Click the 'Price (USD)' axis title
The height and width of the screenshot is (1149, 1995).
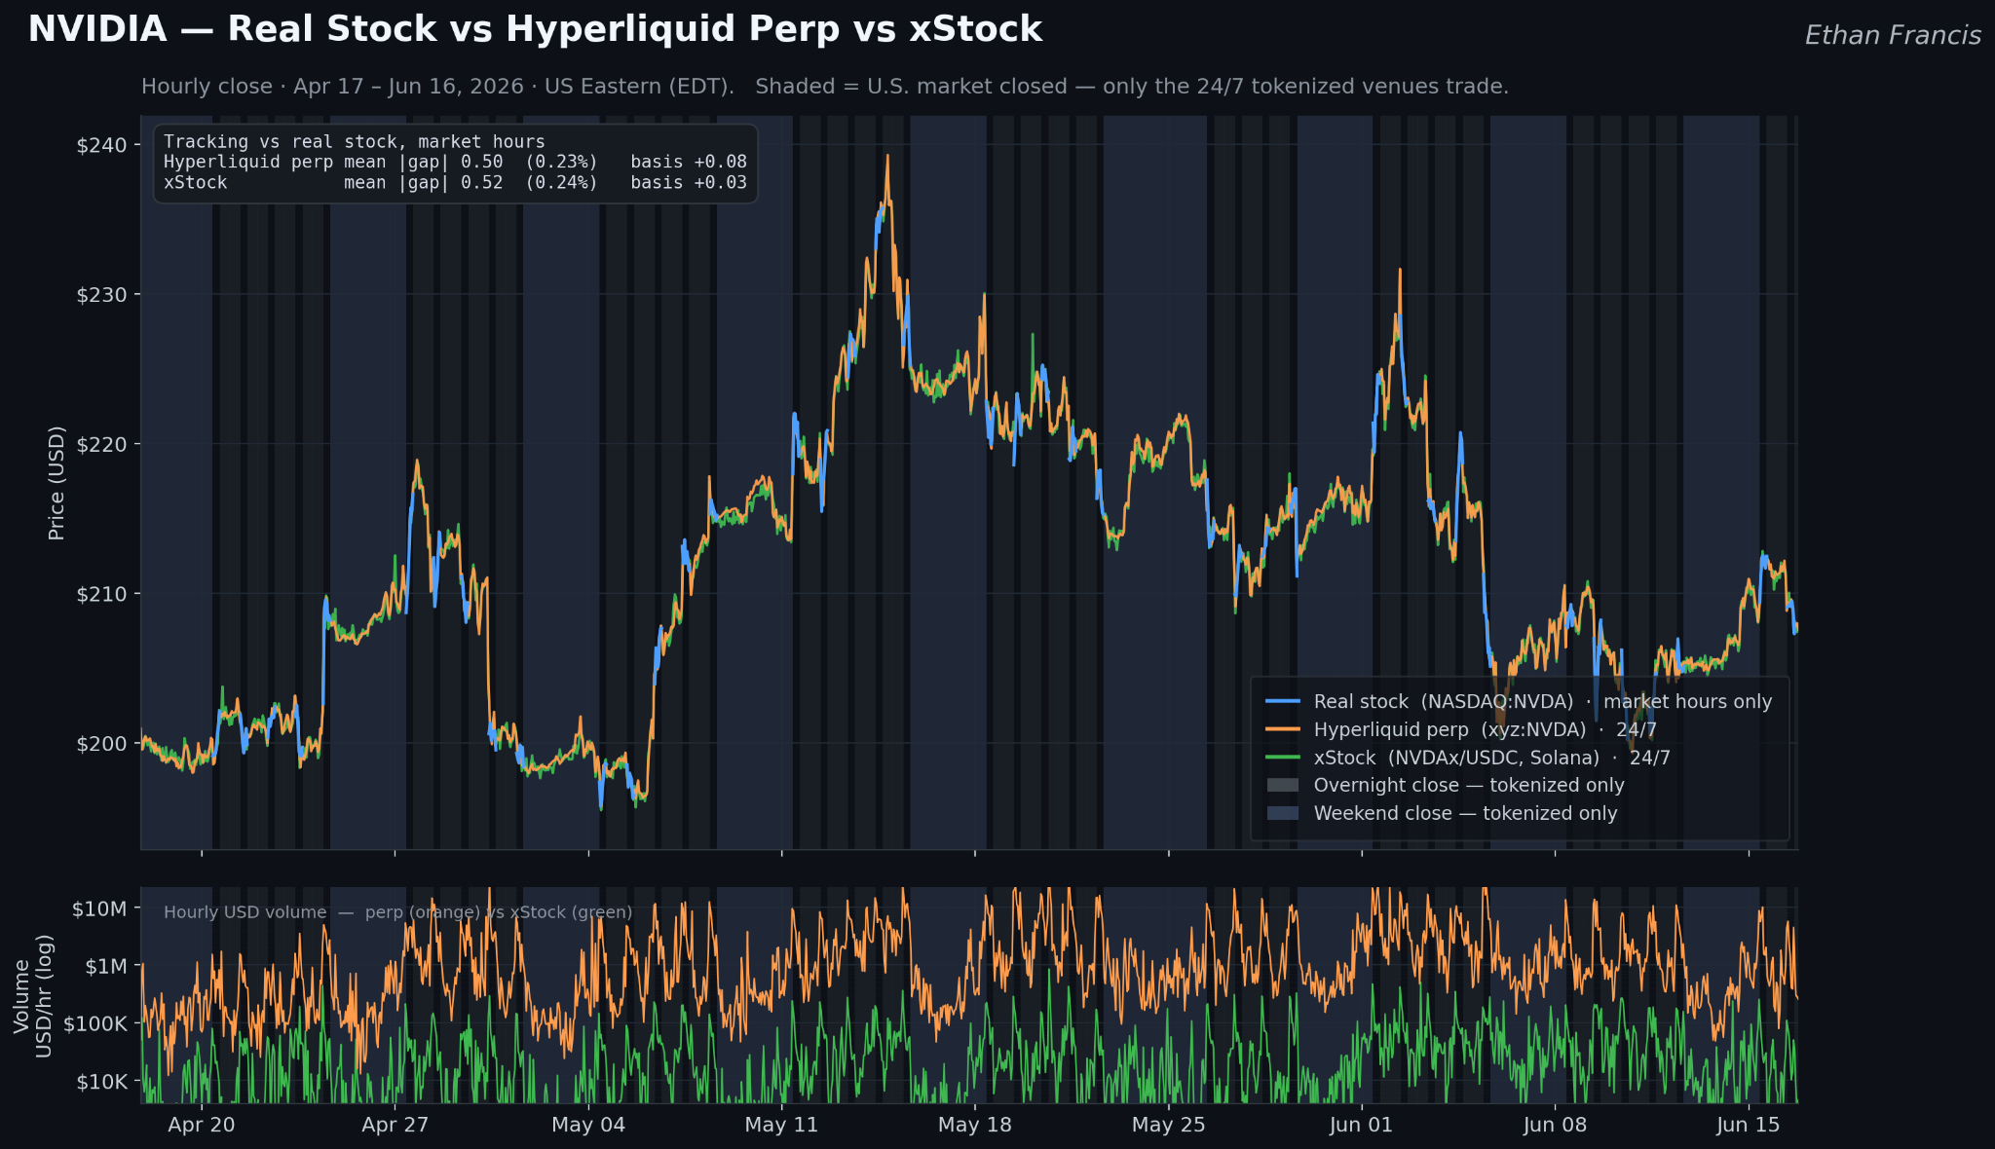tap(56, 483)
